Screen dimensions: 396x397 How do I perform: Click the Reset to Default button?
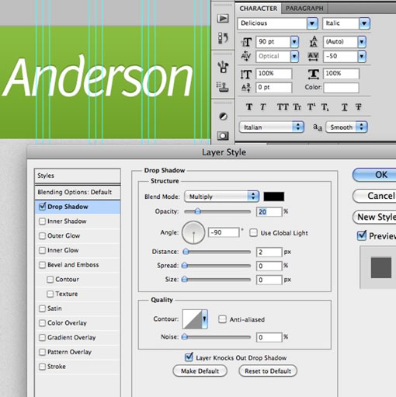tap(268, 371)
